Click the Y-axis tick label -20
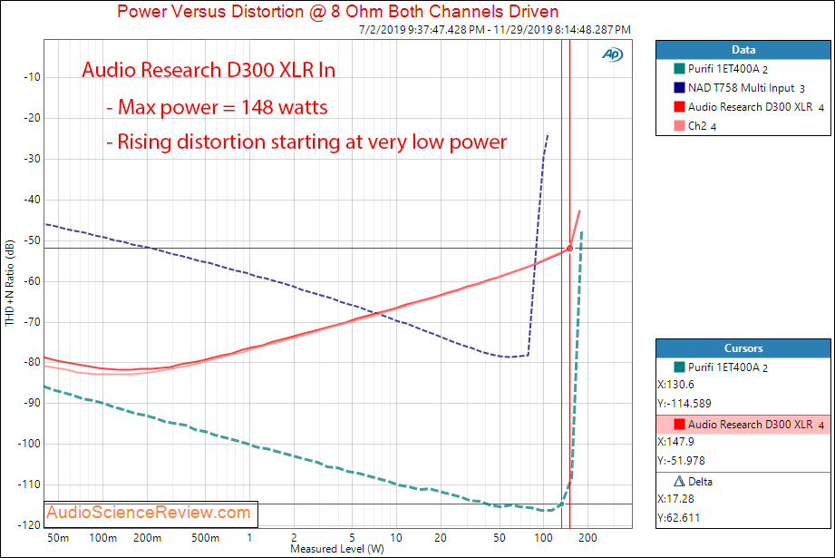The image size is (835, 558). [x=32, y=118]
